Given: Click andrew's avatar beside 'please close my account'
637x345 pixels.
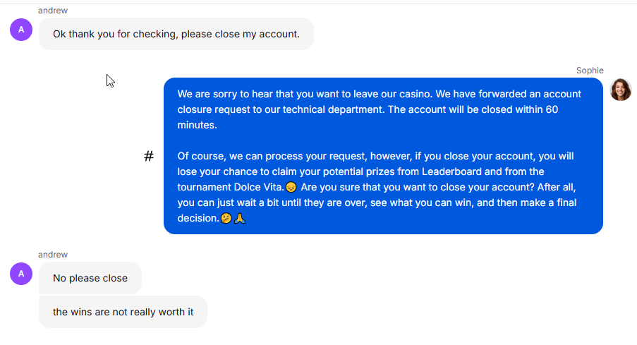Looking at the screenshot, I should (21, 30).
